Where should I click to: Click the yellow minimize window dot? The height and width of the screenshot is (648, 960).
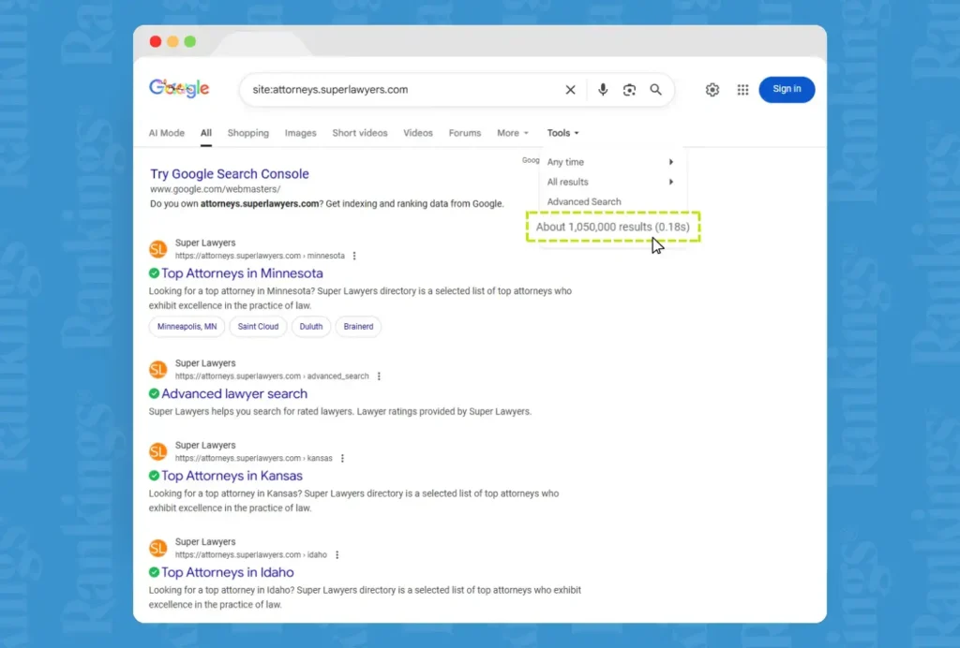(172, 41)
